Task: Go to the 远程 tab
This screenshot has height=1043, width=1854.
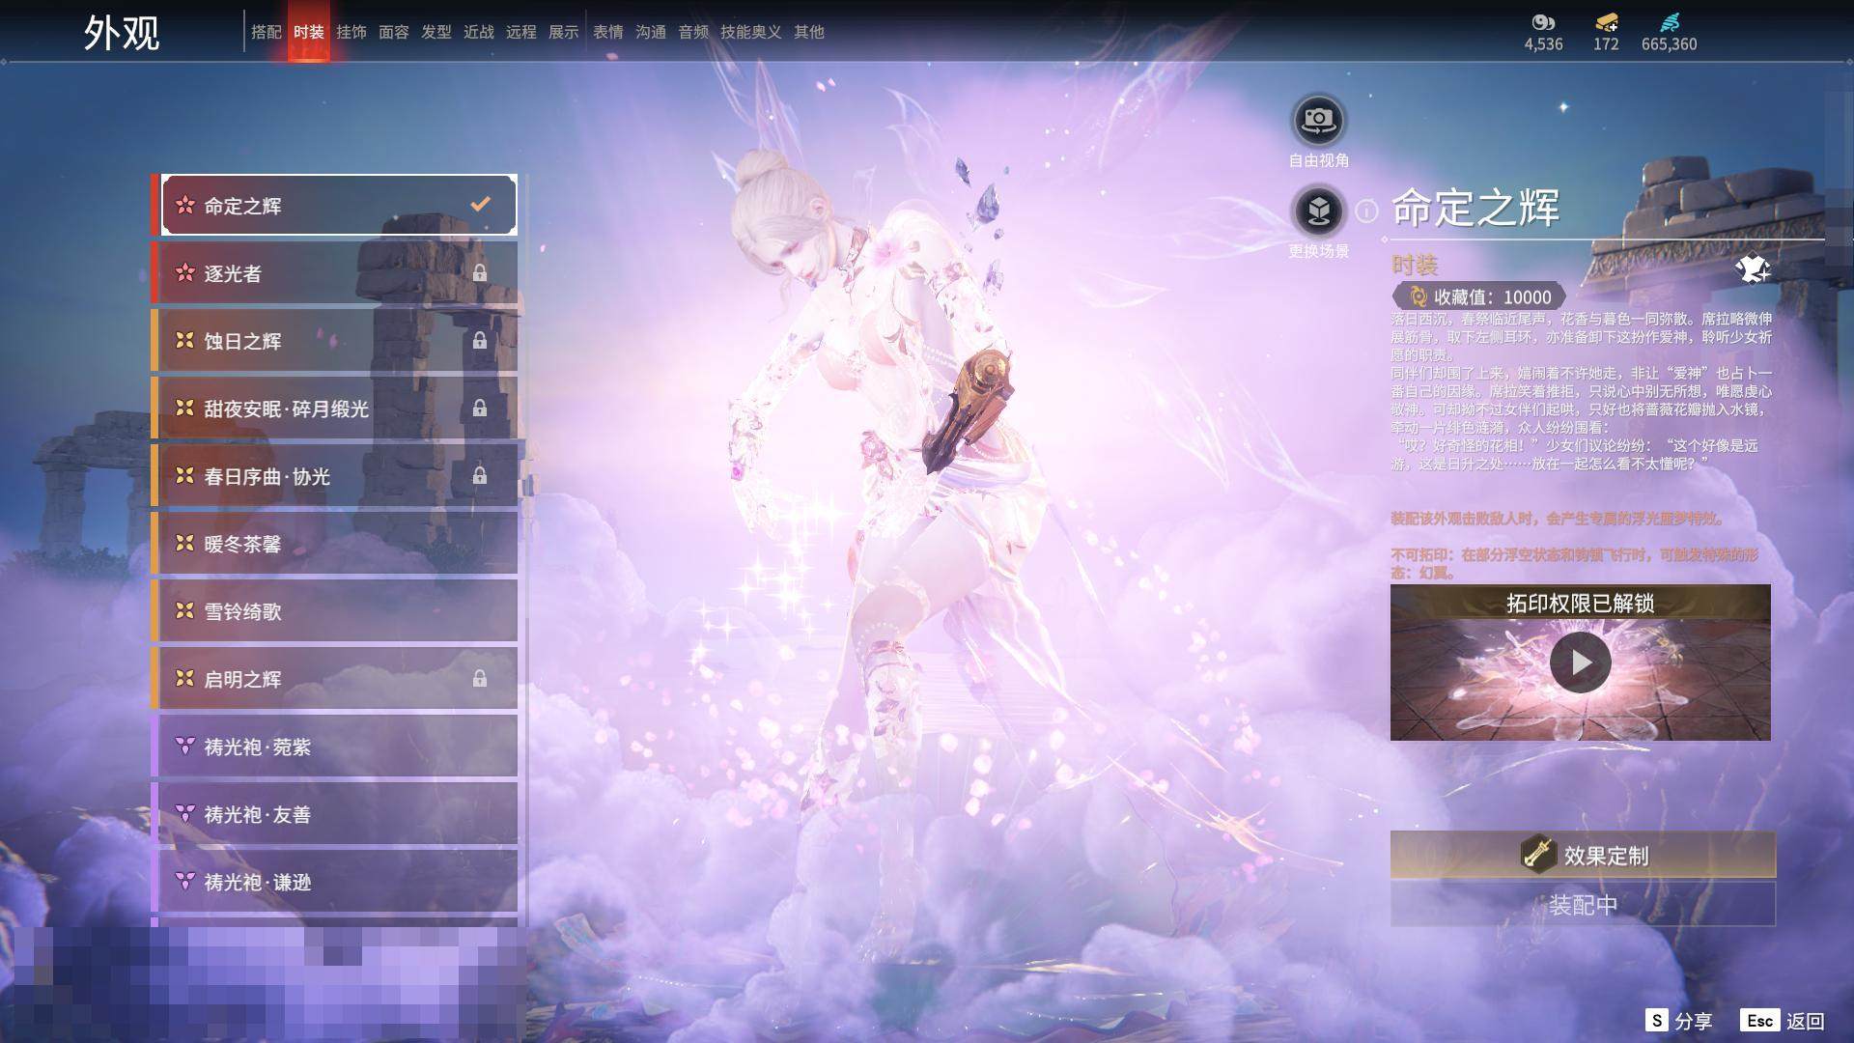Action: tap(521, 32)
